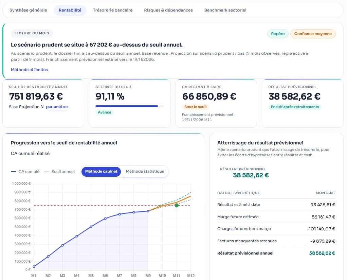Screen dimensions: 347x280
Task: Click the LECTURE DU MOIS label
Action: click(x=32, y=33)
